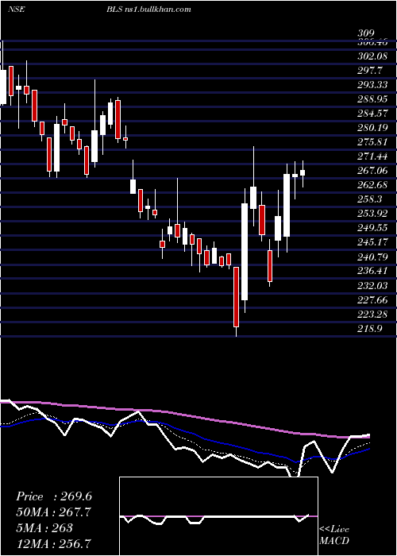Click inside the MACD indicator panel

tap(218, 516)
